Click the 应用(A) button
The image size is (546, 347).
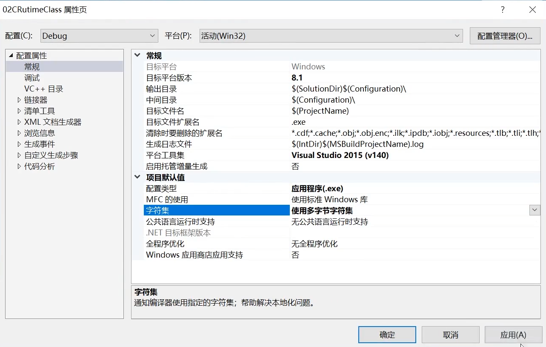[x=514, y=334]
